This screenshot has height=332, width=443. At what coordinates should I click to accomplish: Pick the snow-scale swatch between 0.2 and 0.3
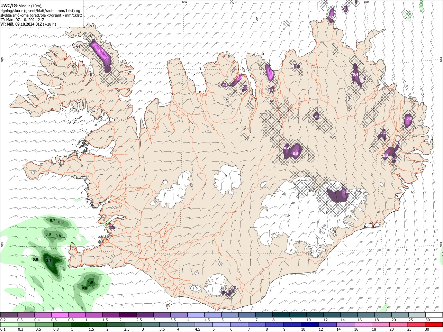(9, 315)
